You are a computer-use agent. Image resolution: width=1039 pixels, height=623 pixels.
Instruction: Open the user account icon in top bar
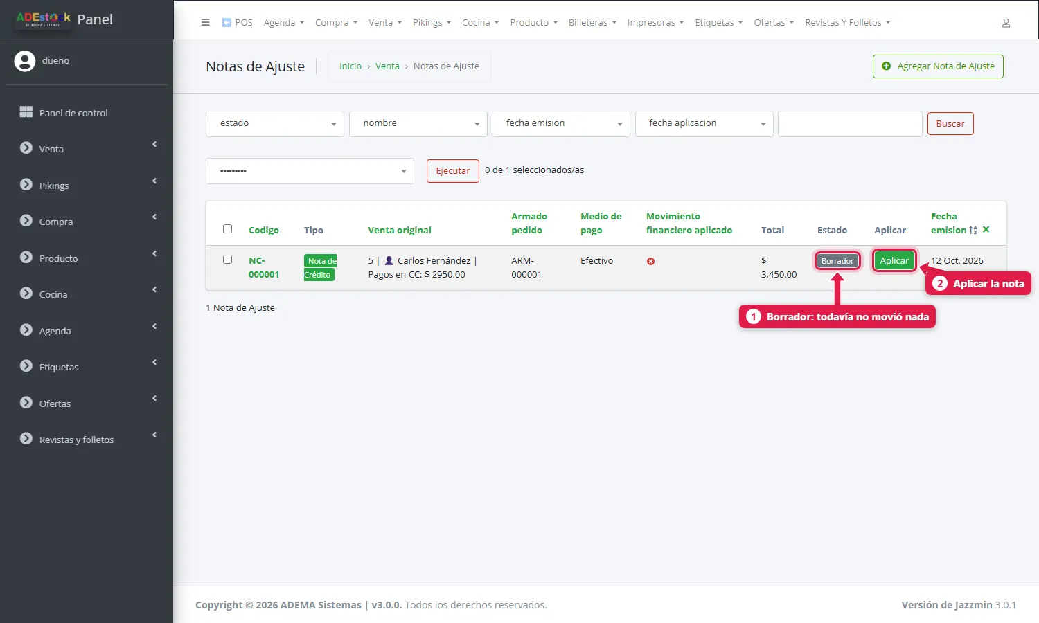(1006, 23)
